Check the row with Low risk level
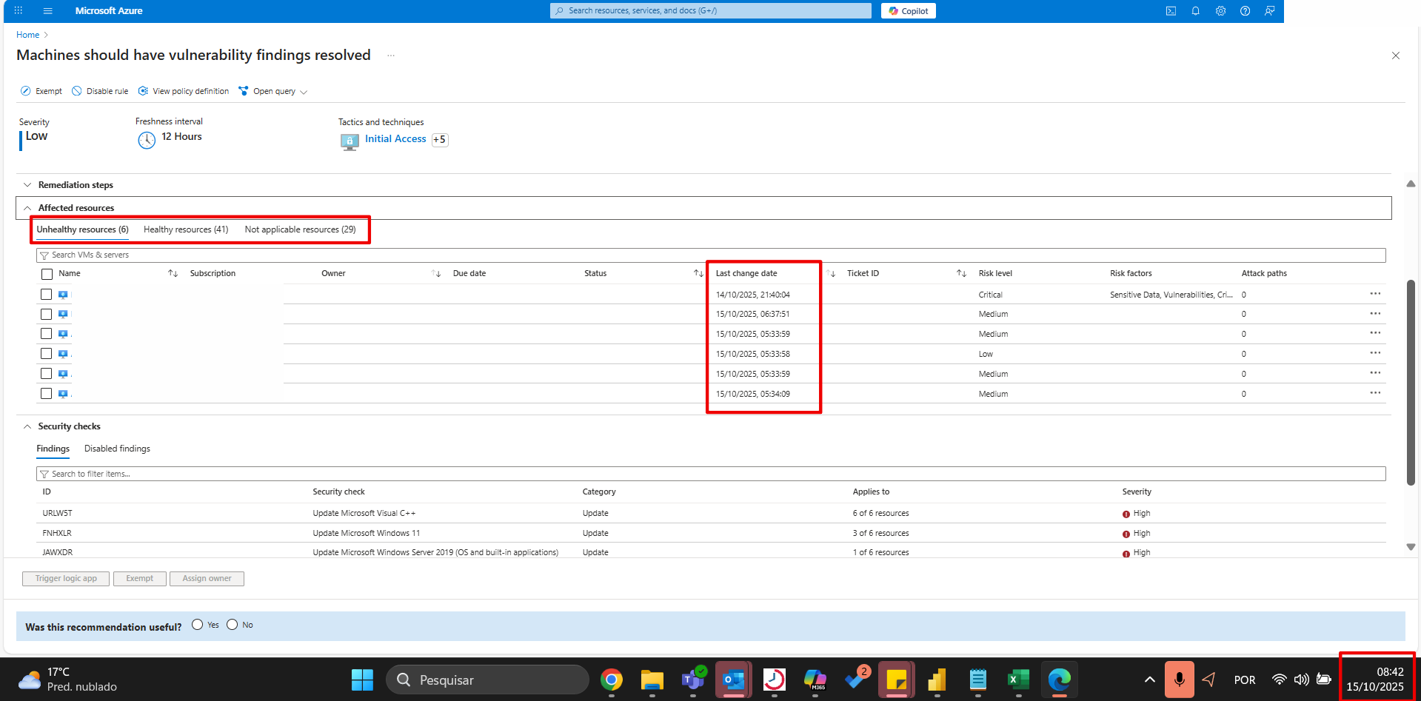Screen dimensions: 1421x701 pos(46,354)
